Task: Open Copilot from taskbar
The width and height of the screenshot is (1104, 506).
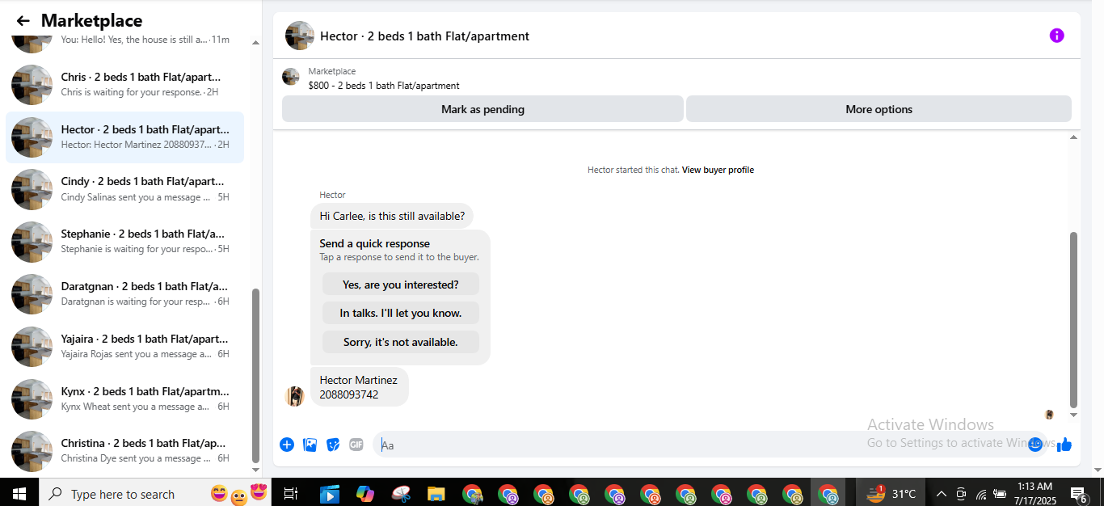Action: click(364, 493)
